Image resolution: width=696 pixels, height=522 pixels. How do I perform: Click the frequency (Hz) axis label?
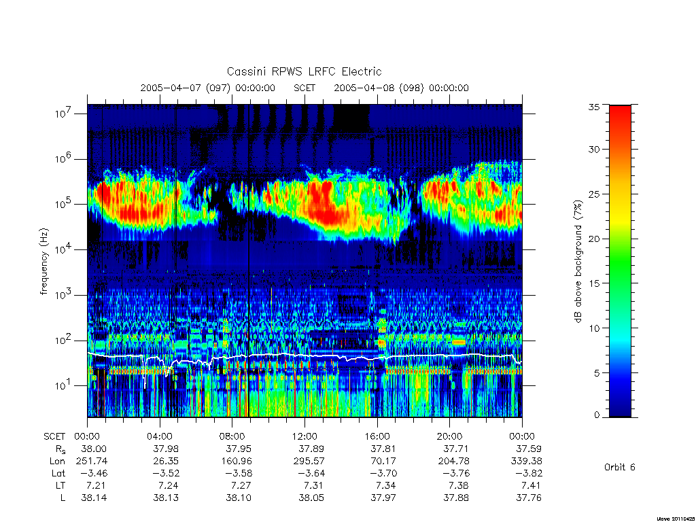(43, 262)
